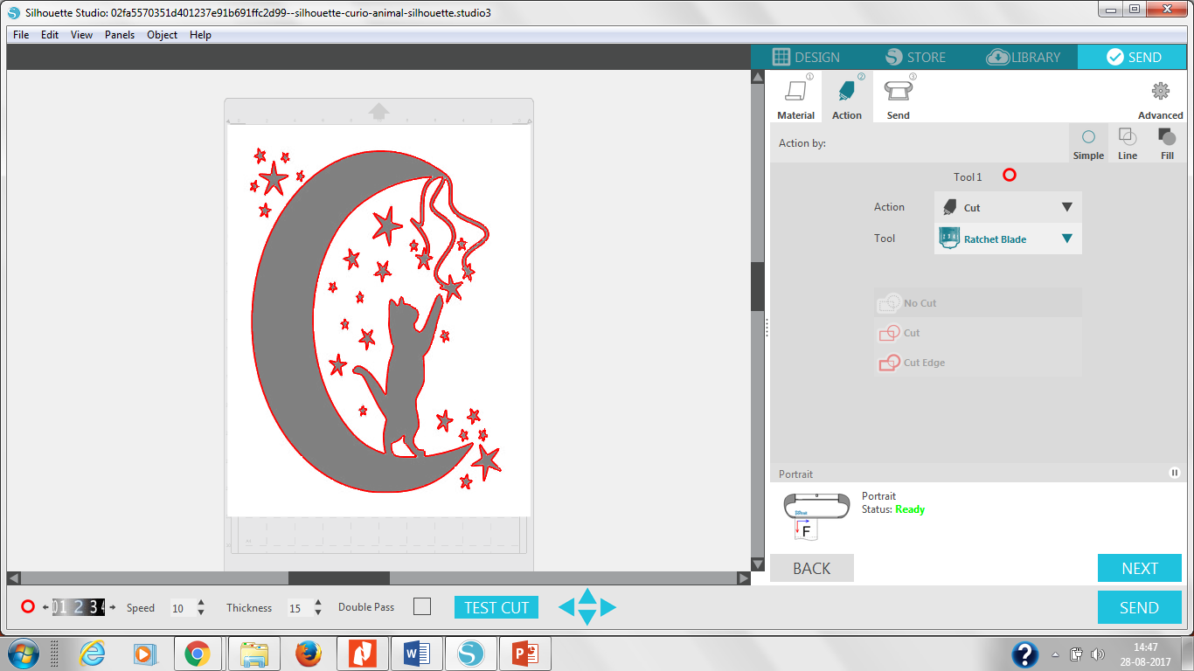Select the Action step blade icon
The image size is (1194, 671).
click(x=846, y=91)
